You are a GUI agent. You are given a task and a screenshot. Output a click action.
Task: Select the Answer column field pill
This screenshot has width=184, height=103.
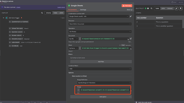15,35
